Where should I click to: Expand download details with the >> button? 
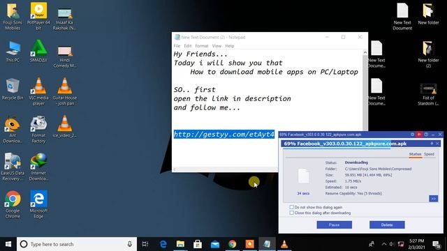pos(433,199)
